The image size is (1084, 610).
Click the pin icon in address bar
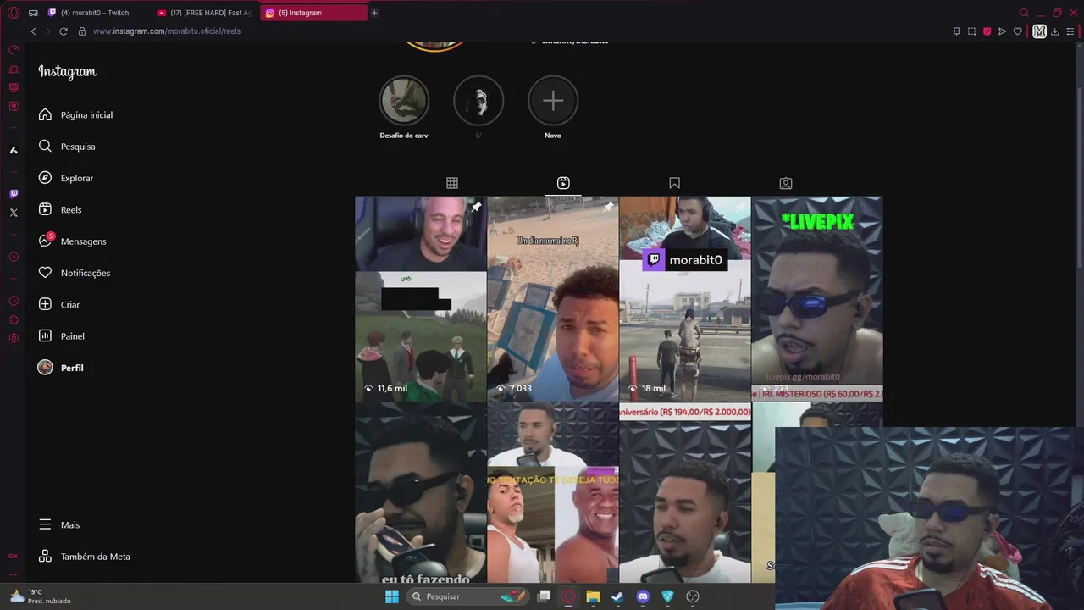point(956,31)
